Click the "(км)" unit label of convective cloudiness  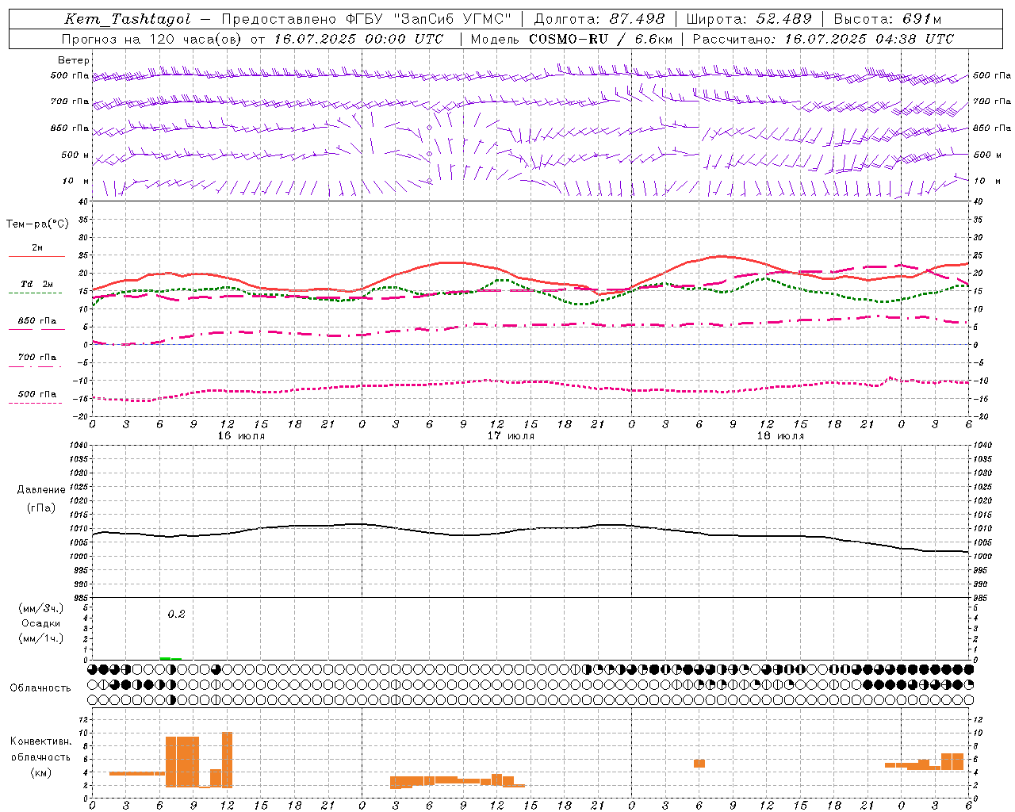pyautogui.click(x=41, y=772)
